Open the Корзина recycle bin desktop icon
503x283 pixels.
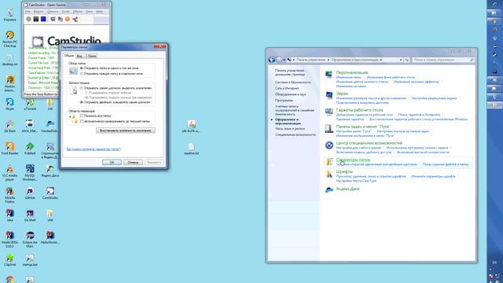pos(10,15)
